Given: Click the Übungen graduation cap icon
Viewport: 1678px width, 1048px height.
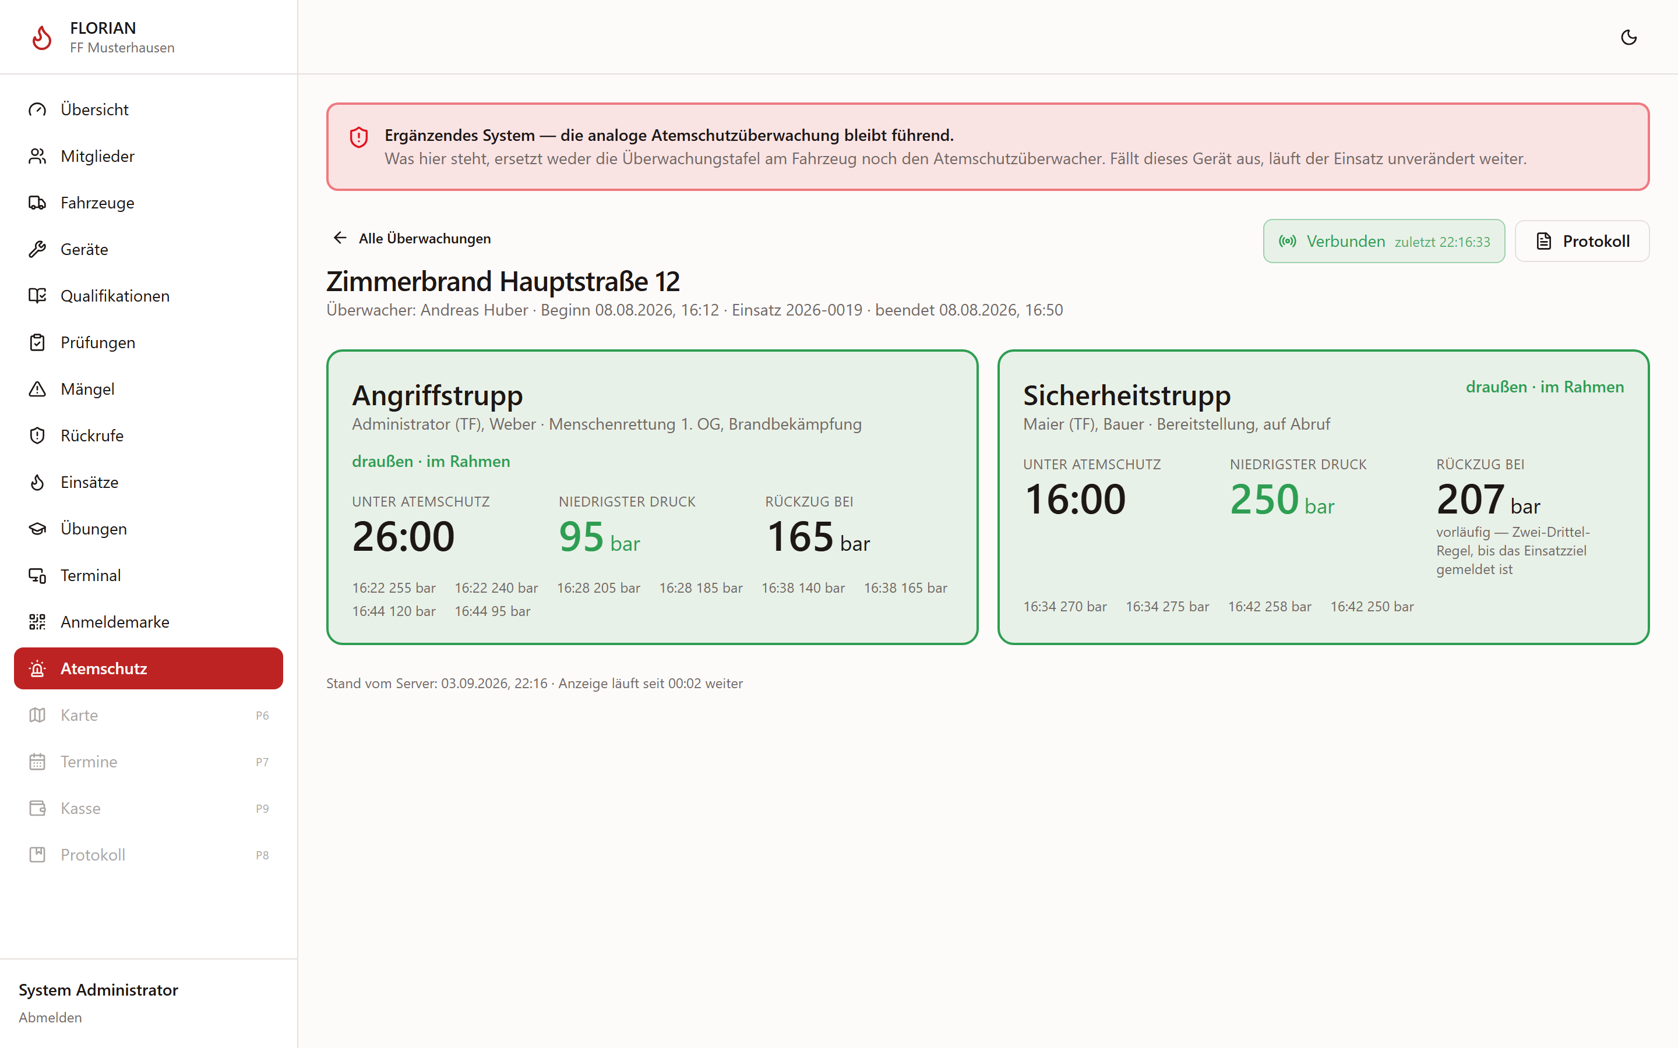Looking at the screenshot, I should [37, 529].
